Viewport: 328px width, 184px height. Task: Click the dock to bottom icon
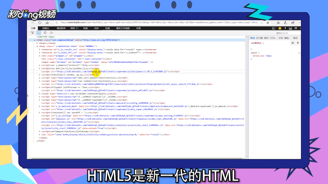point(290,28)
